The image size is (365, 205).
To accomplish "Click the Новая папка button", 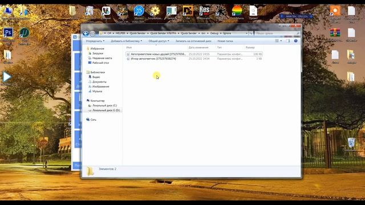I will [225, 41].
